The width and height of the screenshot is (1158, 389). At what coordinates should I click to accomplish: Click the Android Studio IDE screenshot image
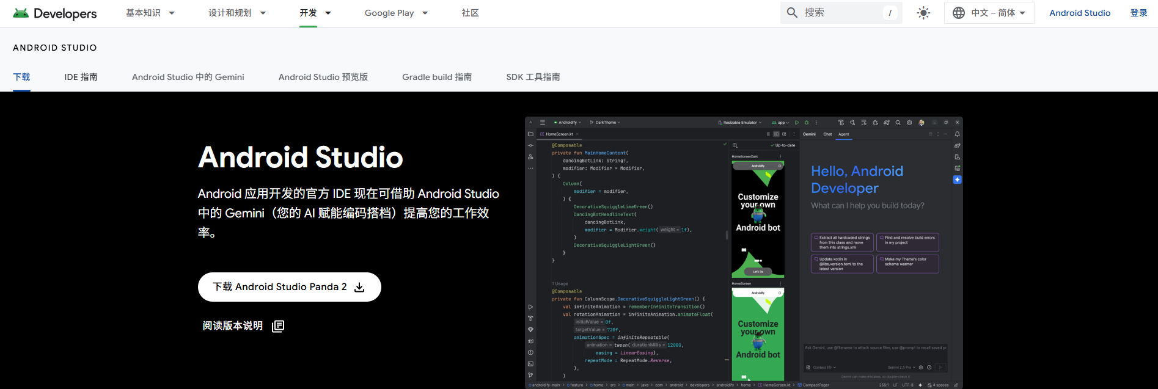[744, 252]
